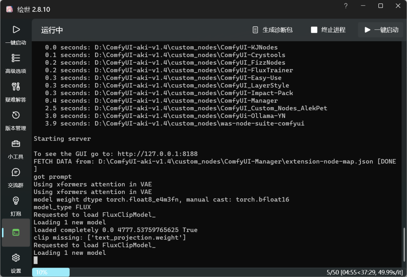Open 高级选项 advanced options in the sidebar
Viewport: 407px width, 277px height.
tap(16, 64)
